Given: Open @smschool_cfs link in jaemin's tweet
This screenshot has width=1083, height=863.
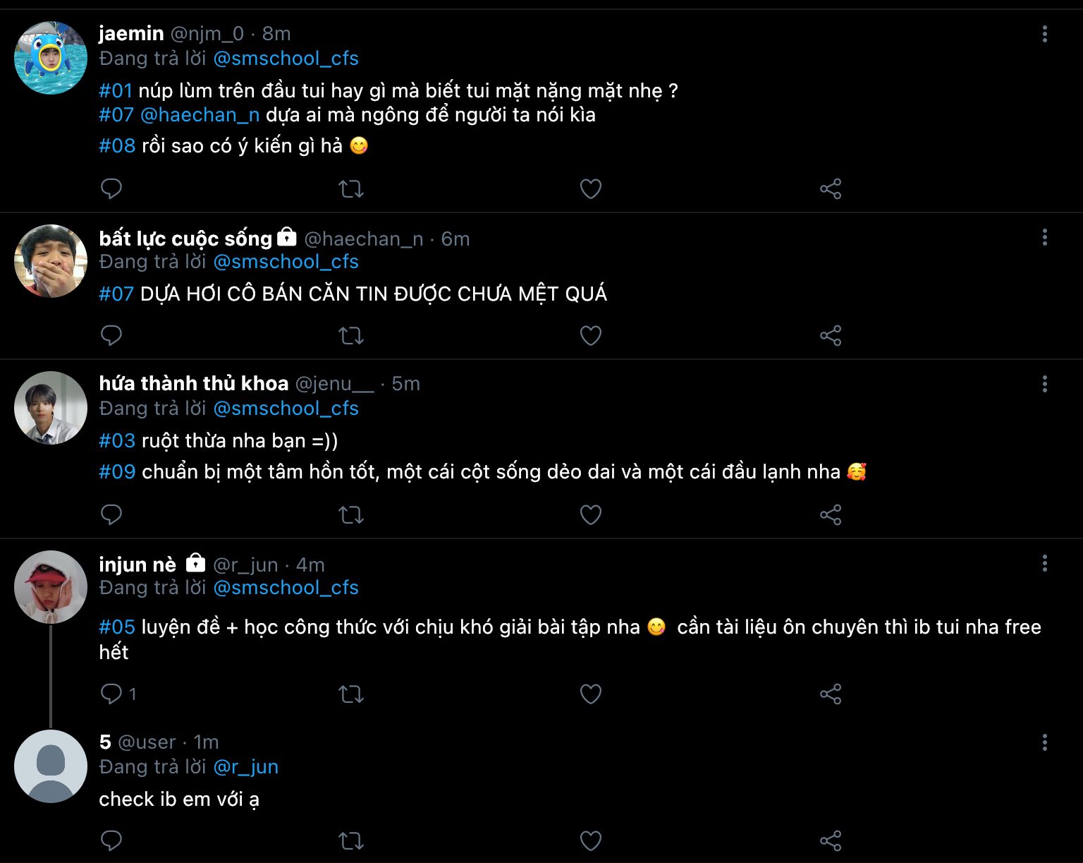Looking at the screenshot, I should pos(286,59).
